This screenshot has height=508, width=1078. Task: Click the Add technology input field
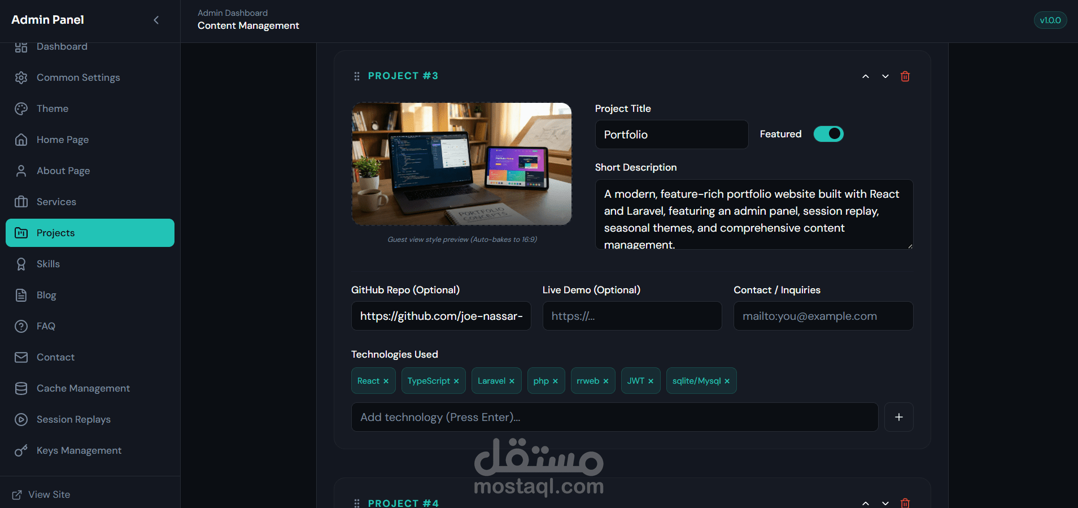614,417
